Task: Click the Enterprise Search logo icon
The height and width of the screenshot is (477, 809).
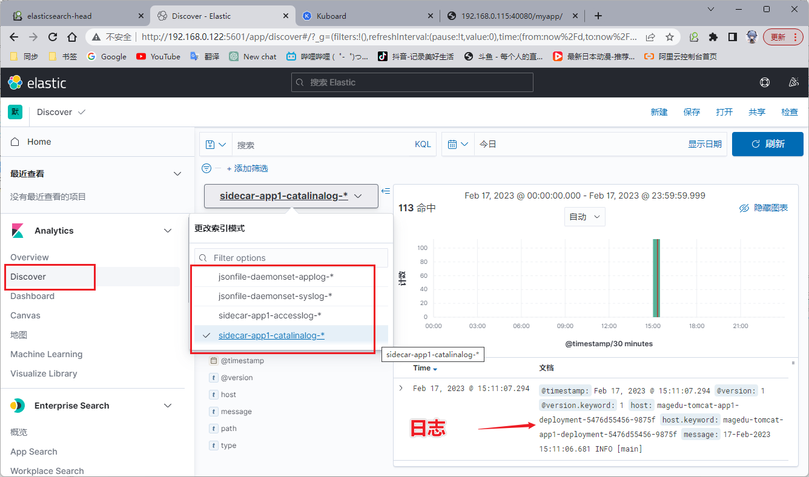Action: 18,406
